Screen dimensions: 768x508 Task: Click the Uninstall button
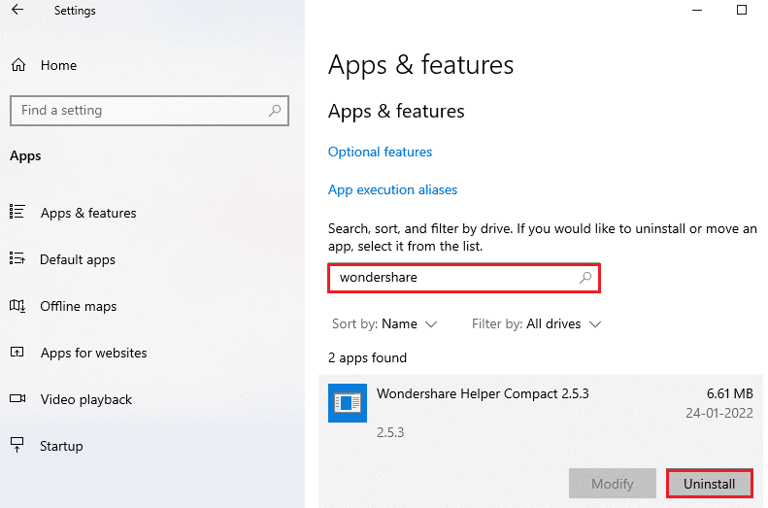click(709, 484)
